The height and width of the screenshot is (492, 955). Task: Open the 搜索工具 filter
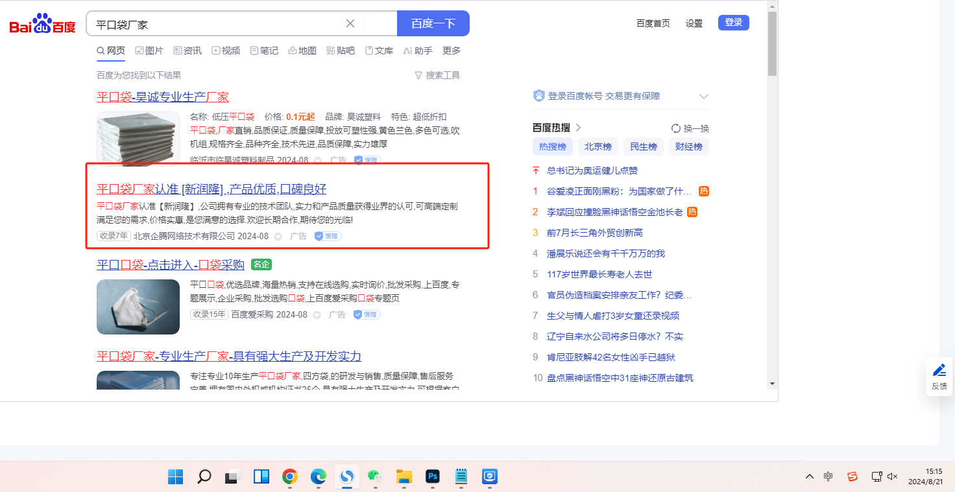pos(437,75)
